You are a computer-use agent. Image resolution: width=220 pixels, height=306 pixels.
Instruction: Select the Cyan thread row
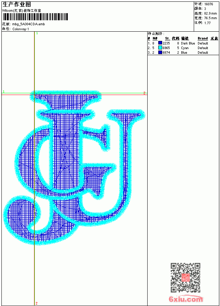pos(183,48)
